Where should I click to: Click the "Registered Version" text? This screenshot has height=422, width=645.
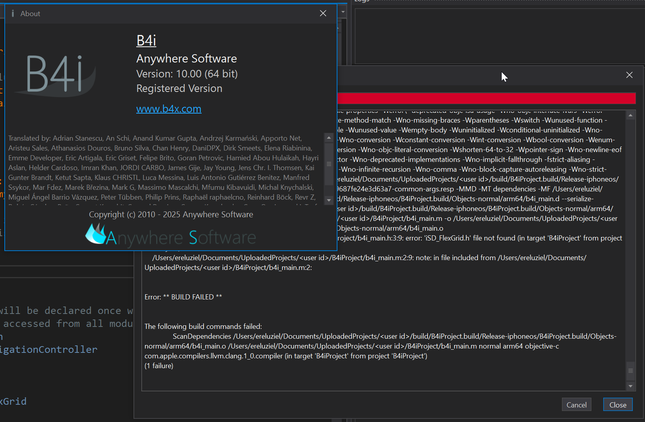[179, 88]
